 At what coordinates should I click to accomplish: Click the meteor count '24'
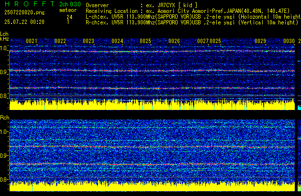tap(69, 17)
